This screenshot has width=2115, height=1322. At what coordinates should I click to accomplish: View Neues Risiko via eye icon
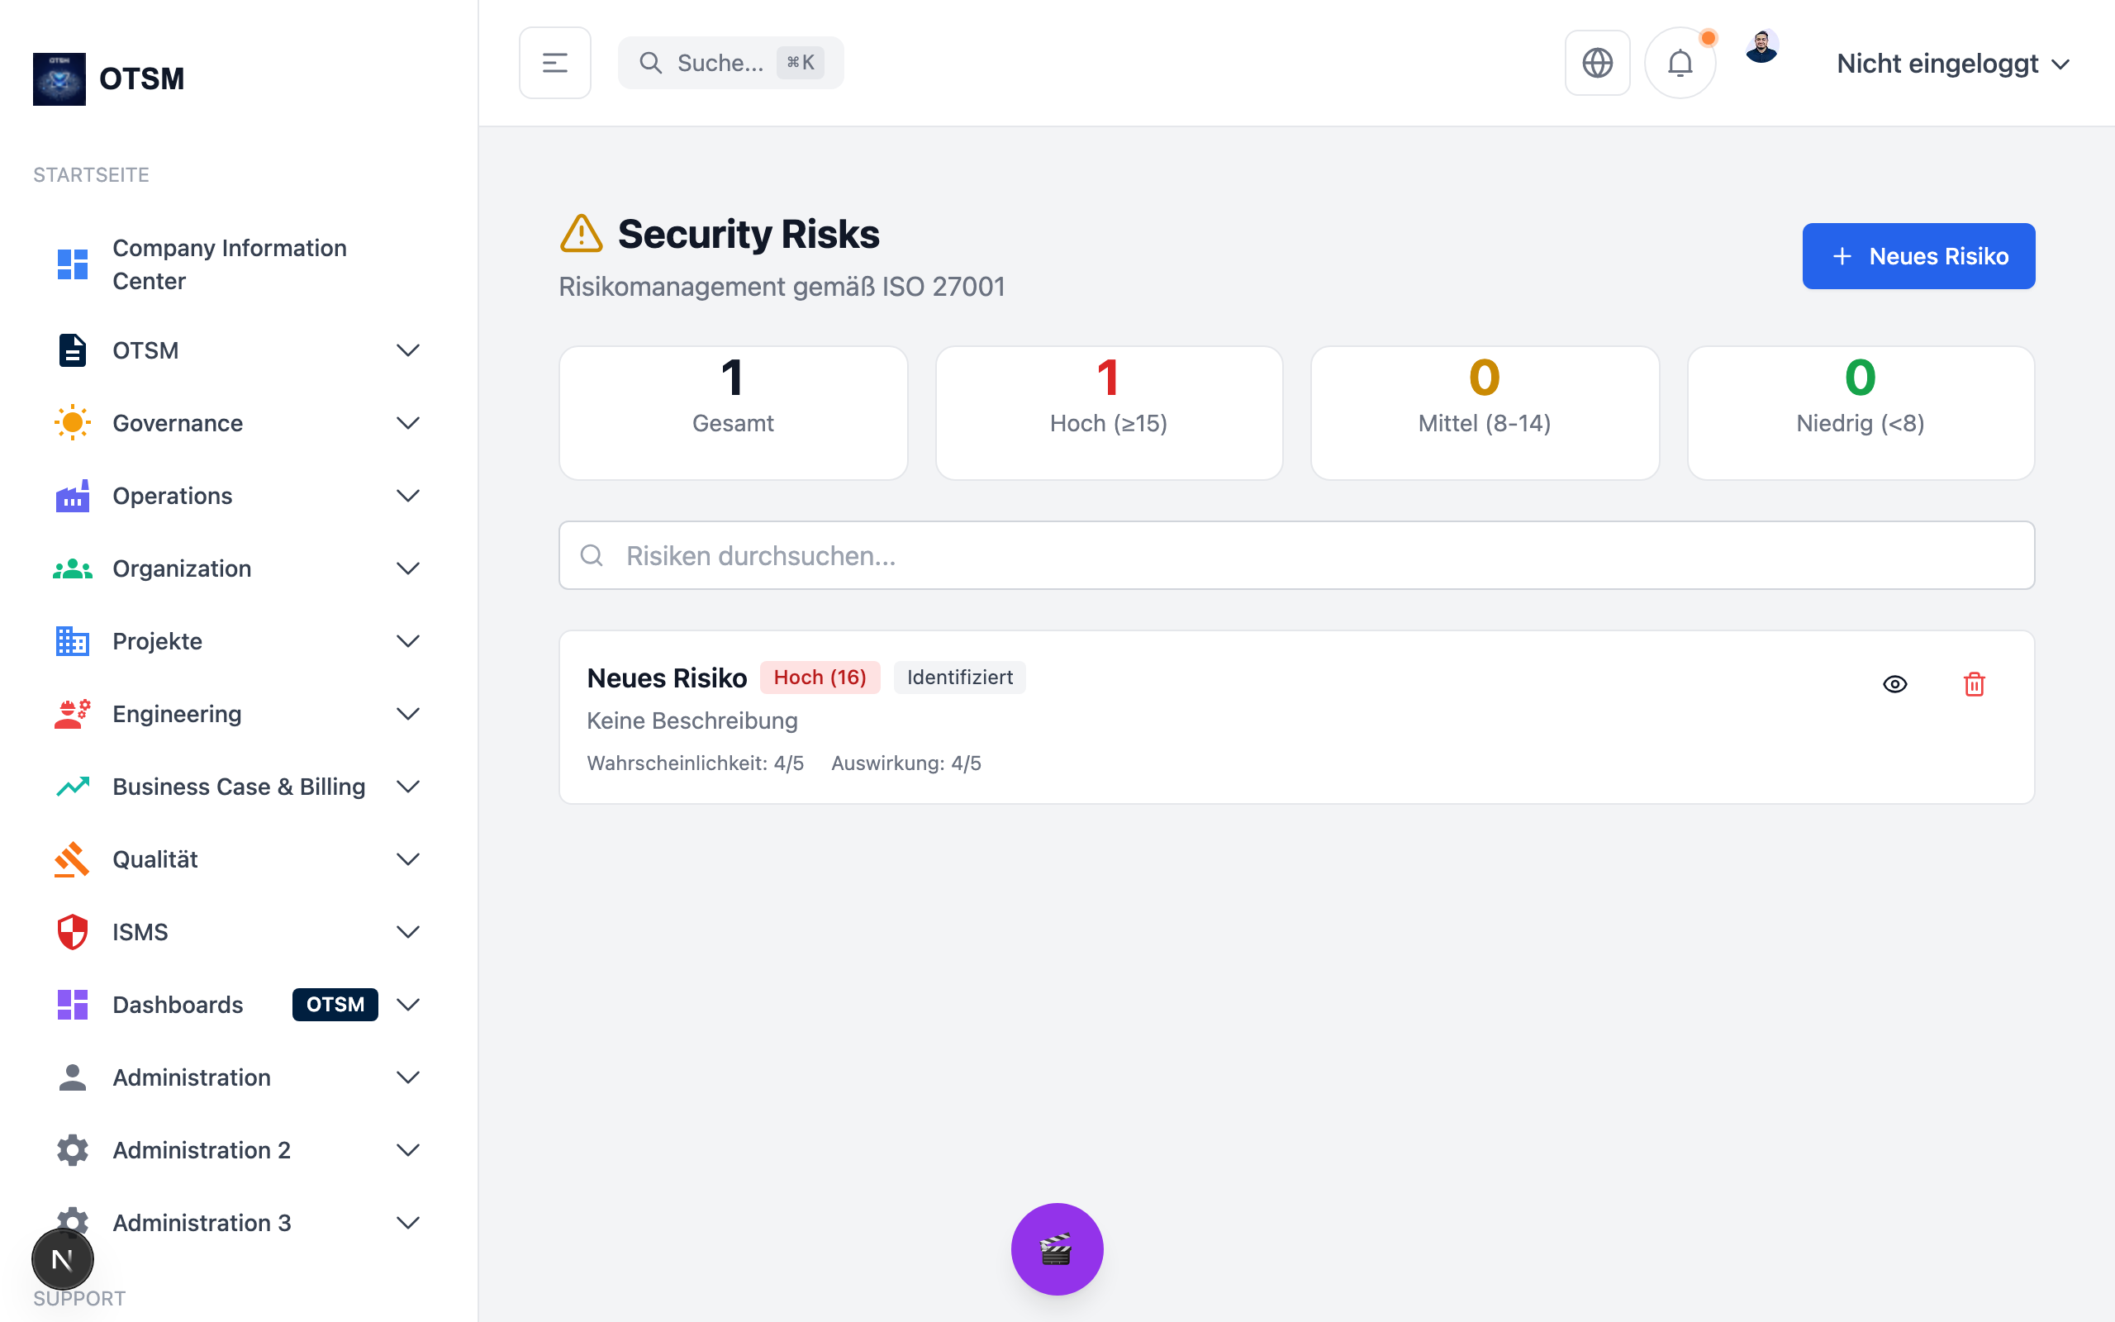click(x=1894, y=684)
